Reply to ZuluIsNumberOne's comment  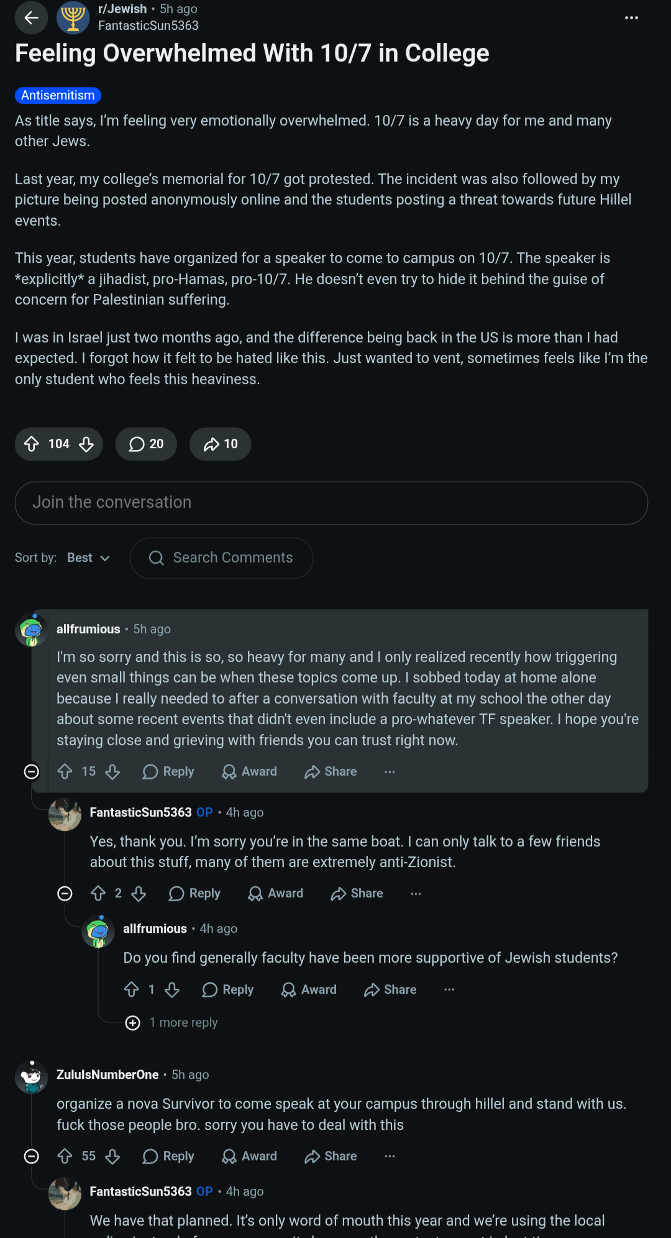168,1156
